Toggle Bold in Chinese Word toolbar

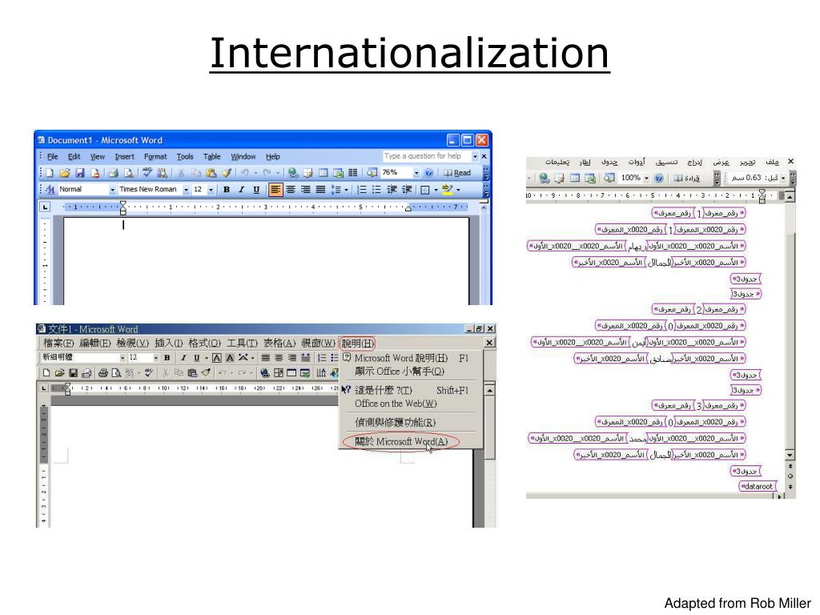coord(167,358)
